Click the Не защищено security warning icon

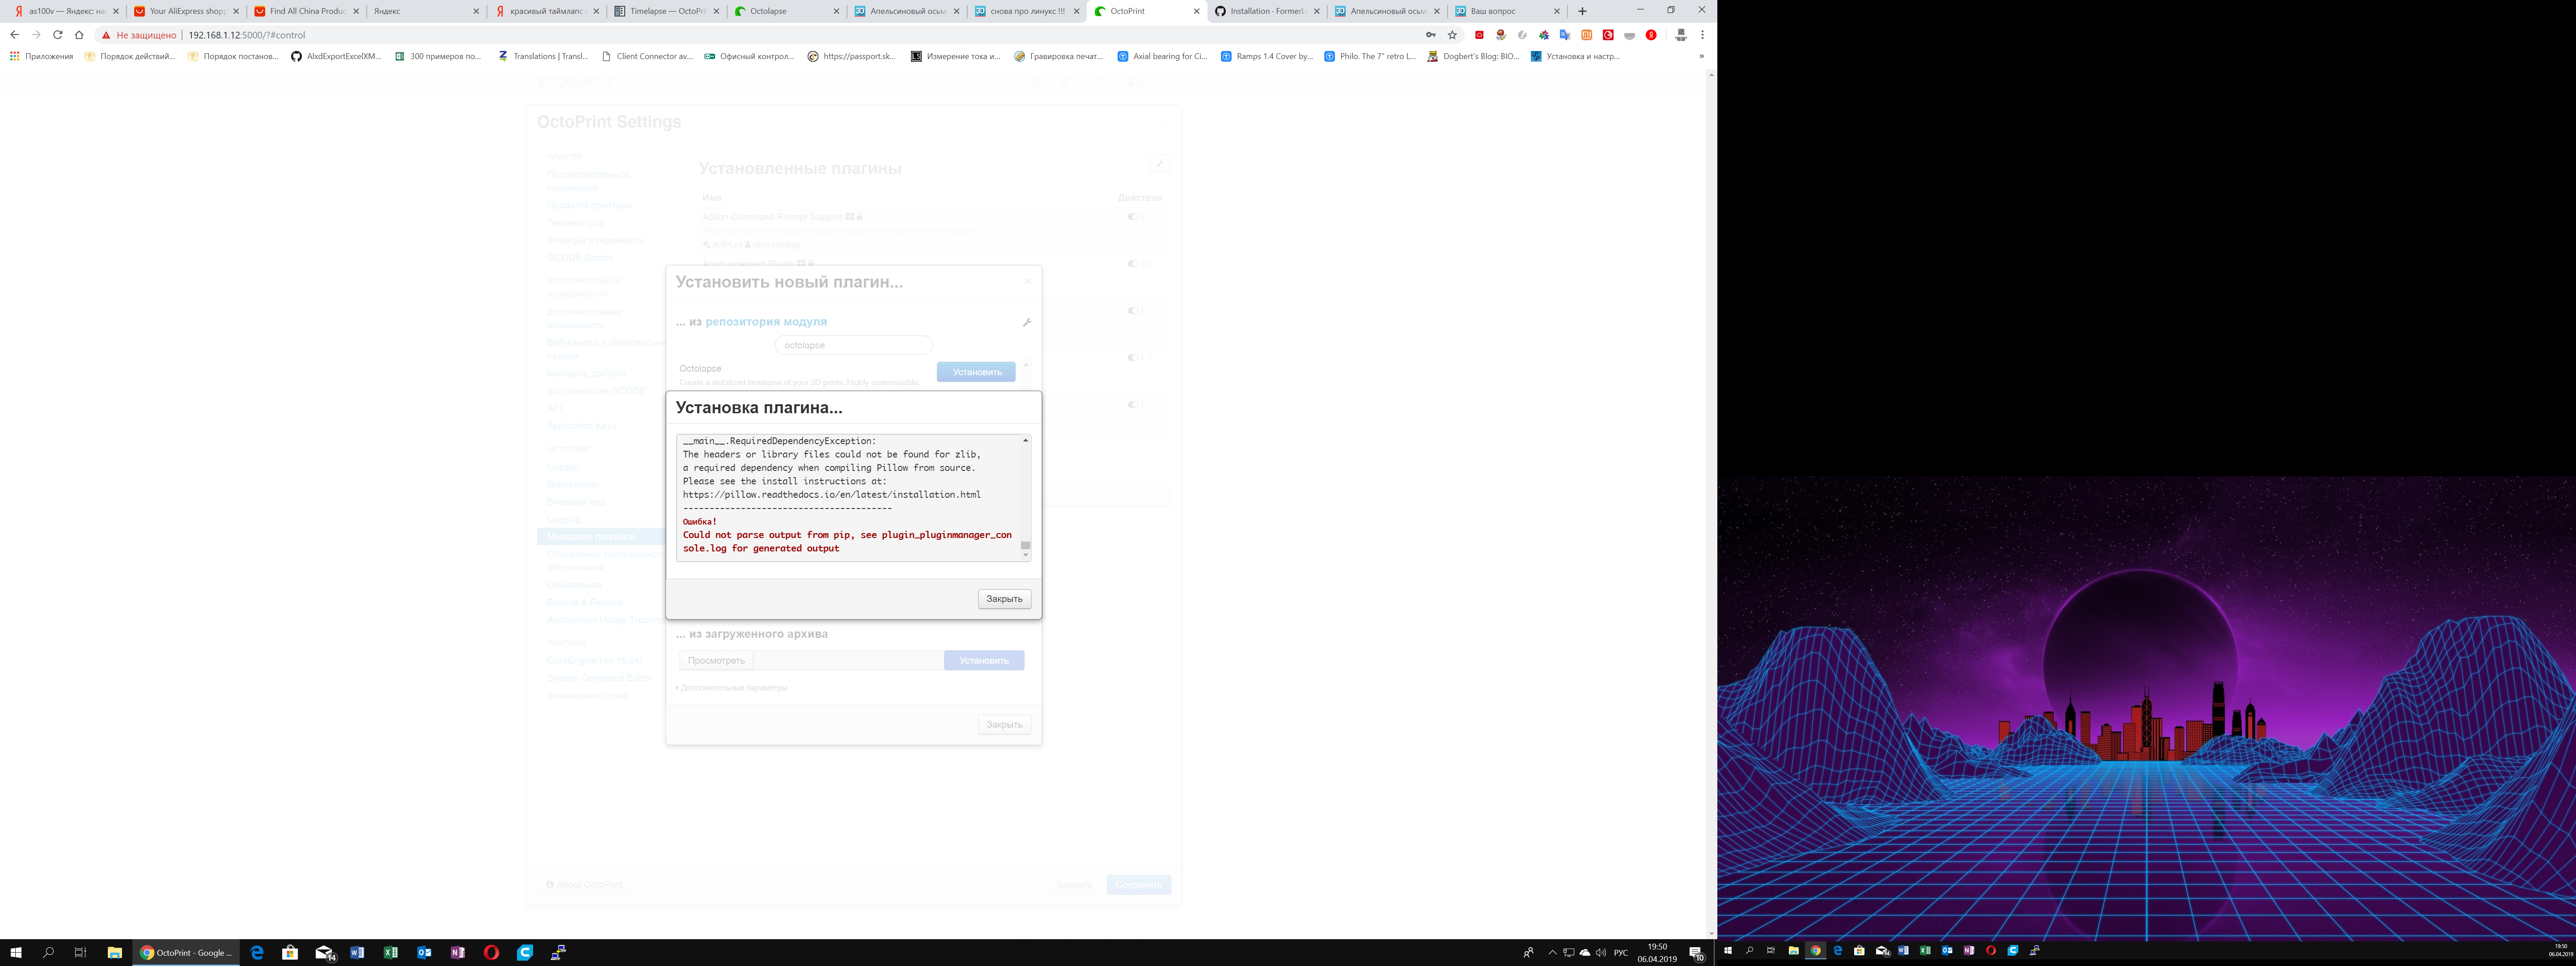pyautogui.click(x=106, y=35)
